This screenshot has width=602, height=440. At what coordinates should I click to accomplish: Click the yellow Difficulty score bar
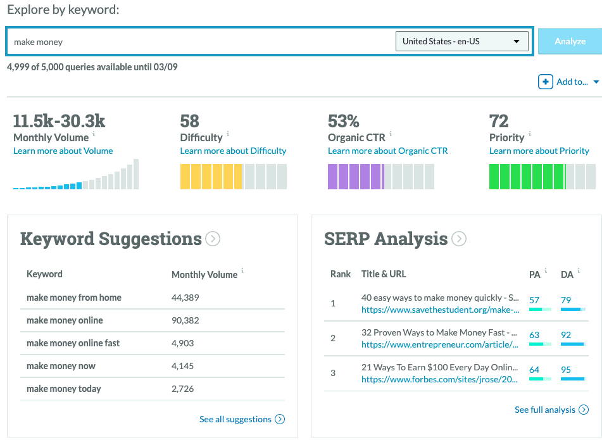234,177
